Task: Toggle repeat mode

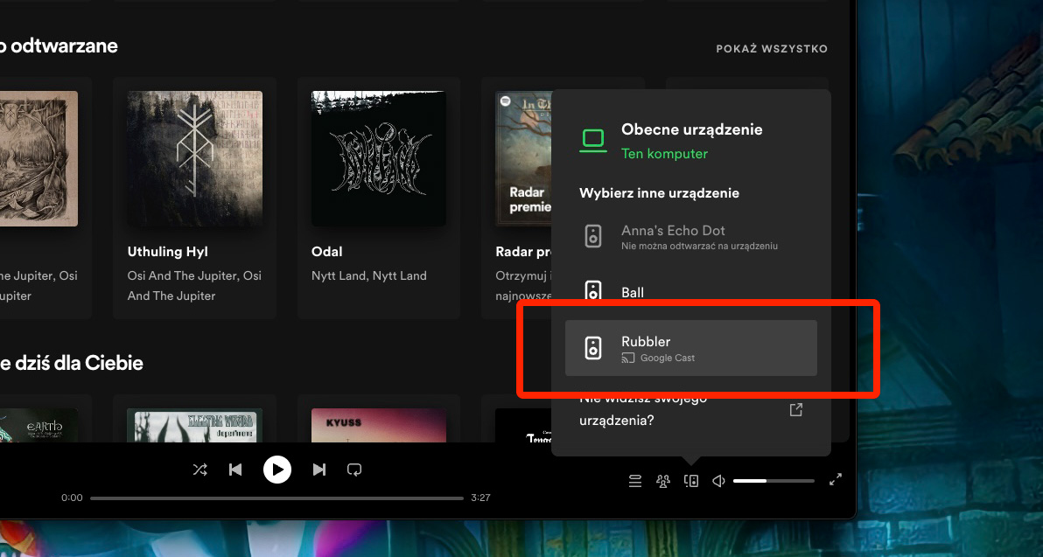Action: [x=354, y=470]
